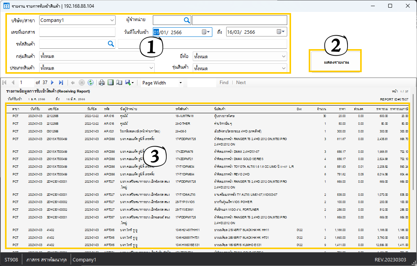
Task: Click supplier search magnifier icon
Action: 187,20
